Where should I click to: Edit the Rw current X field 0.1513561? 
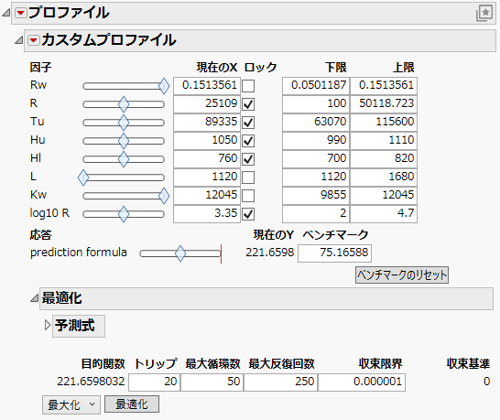pos(207,86)
